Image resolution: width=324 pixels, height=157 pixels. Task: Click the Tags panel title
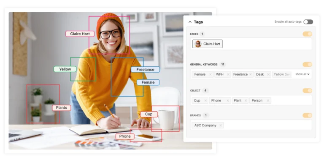click(x=198, y=22)
